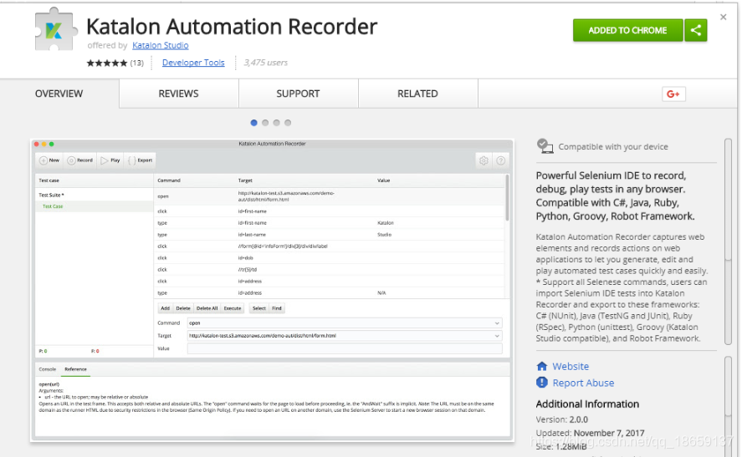This screenshot has height=457, width=742.
Task: Click the green share icon button
Action: [x=696, y=30]
